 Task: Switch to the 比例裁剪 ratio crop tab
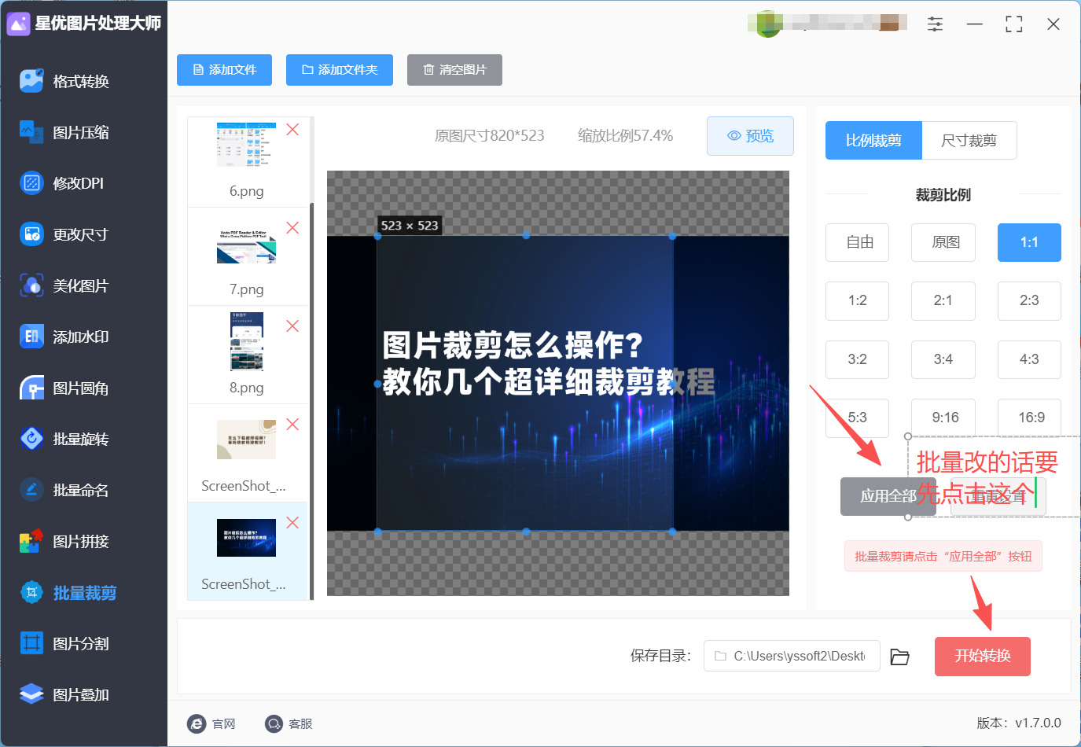(x=873, y=141)
